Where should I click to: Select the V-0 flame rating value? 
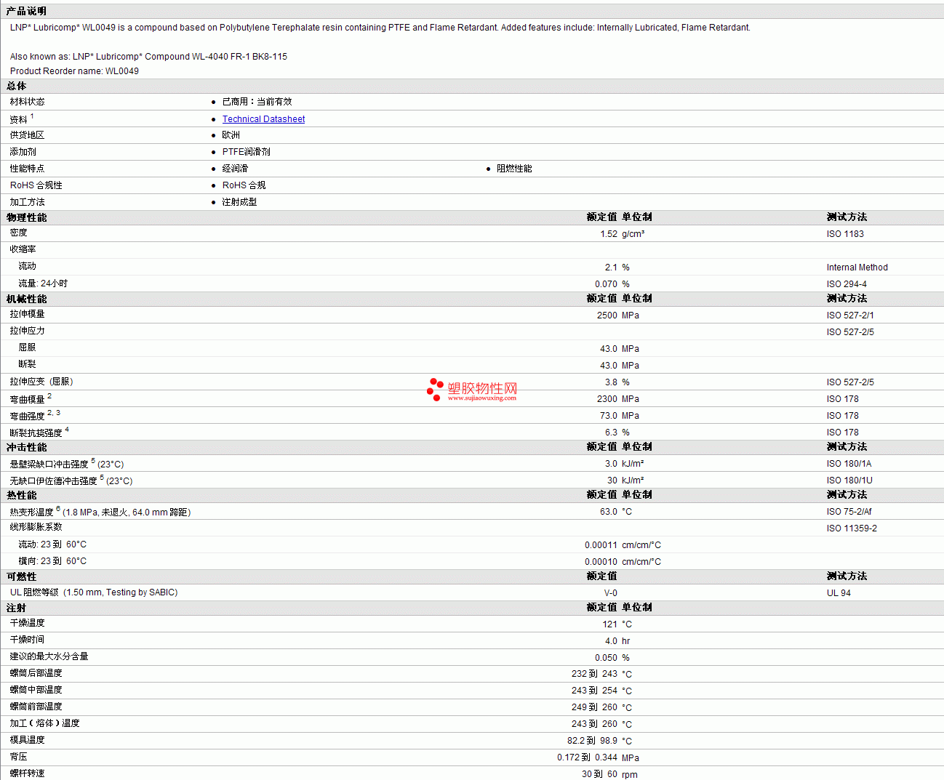610,593
